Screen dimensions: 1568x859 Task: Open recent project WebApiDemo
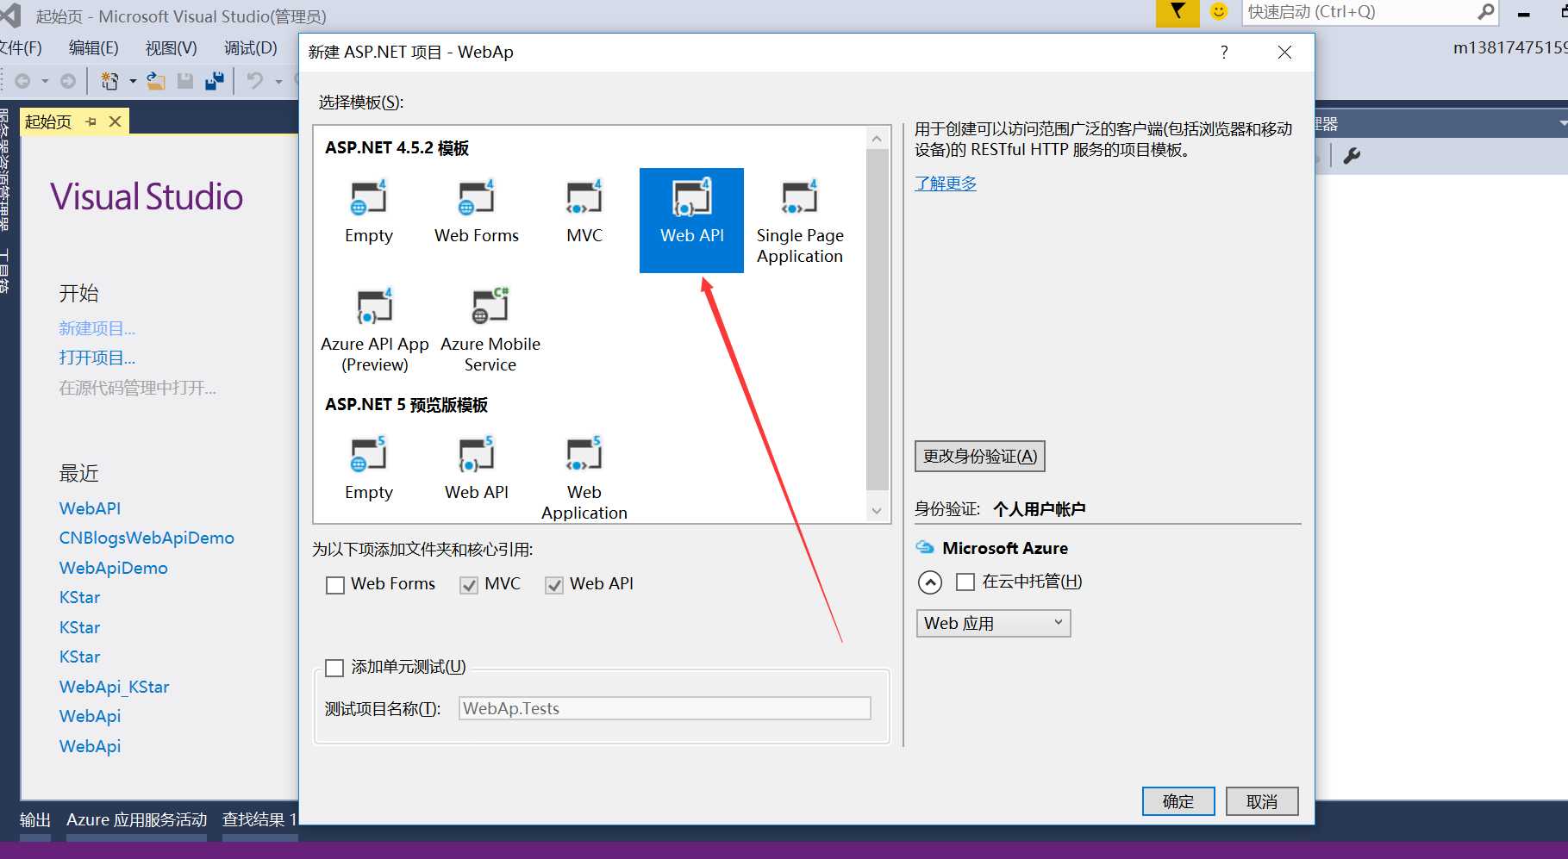coord(114,568)
